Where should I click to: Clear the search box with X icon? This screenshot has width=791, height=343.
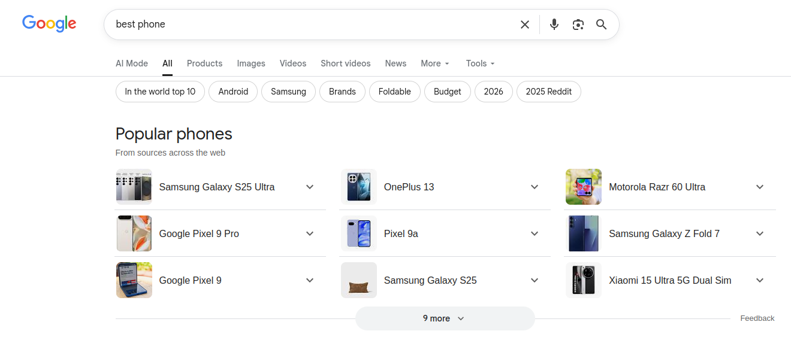pyautogui.click(x=524, y=25)
